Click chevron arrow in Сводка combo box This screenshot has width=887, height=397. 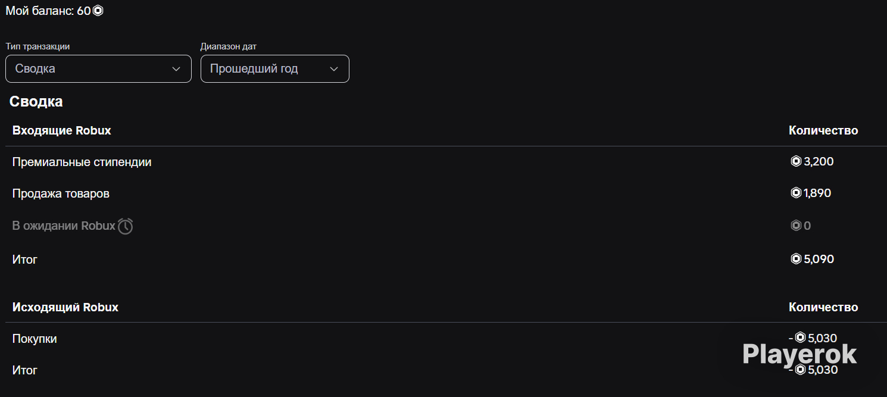176,69
